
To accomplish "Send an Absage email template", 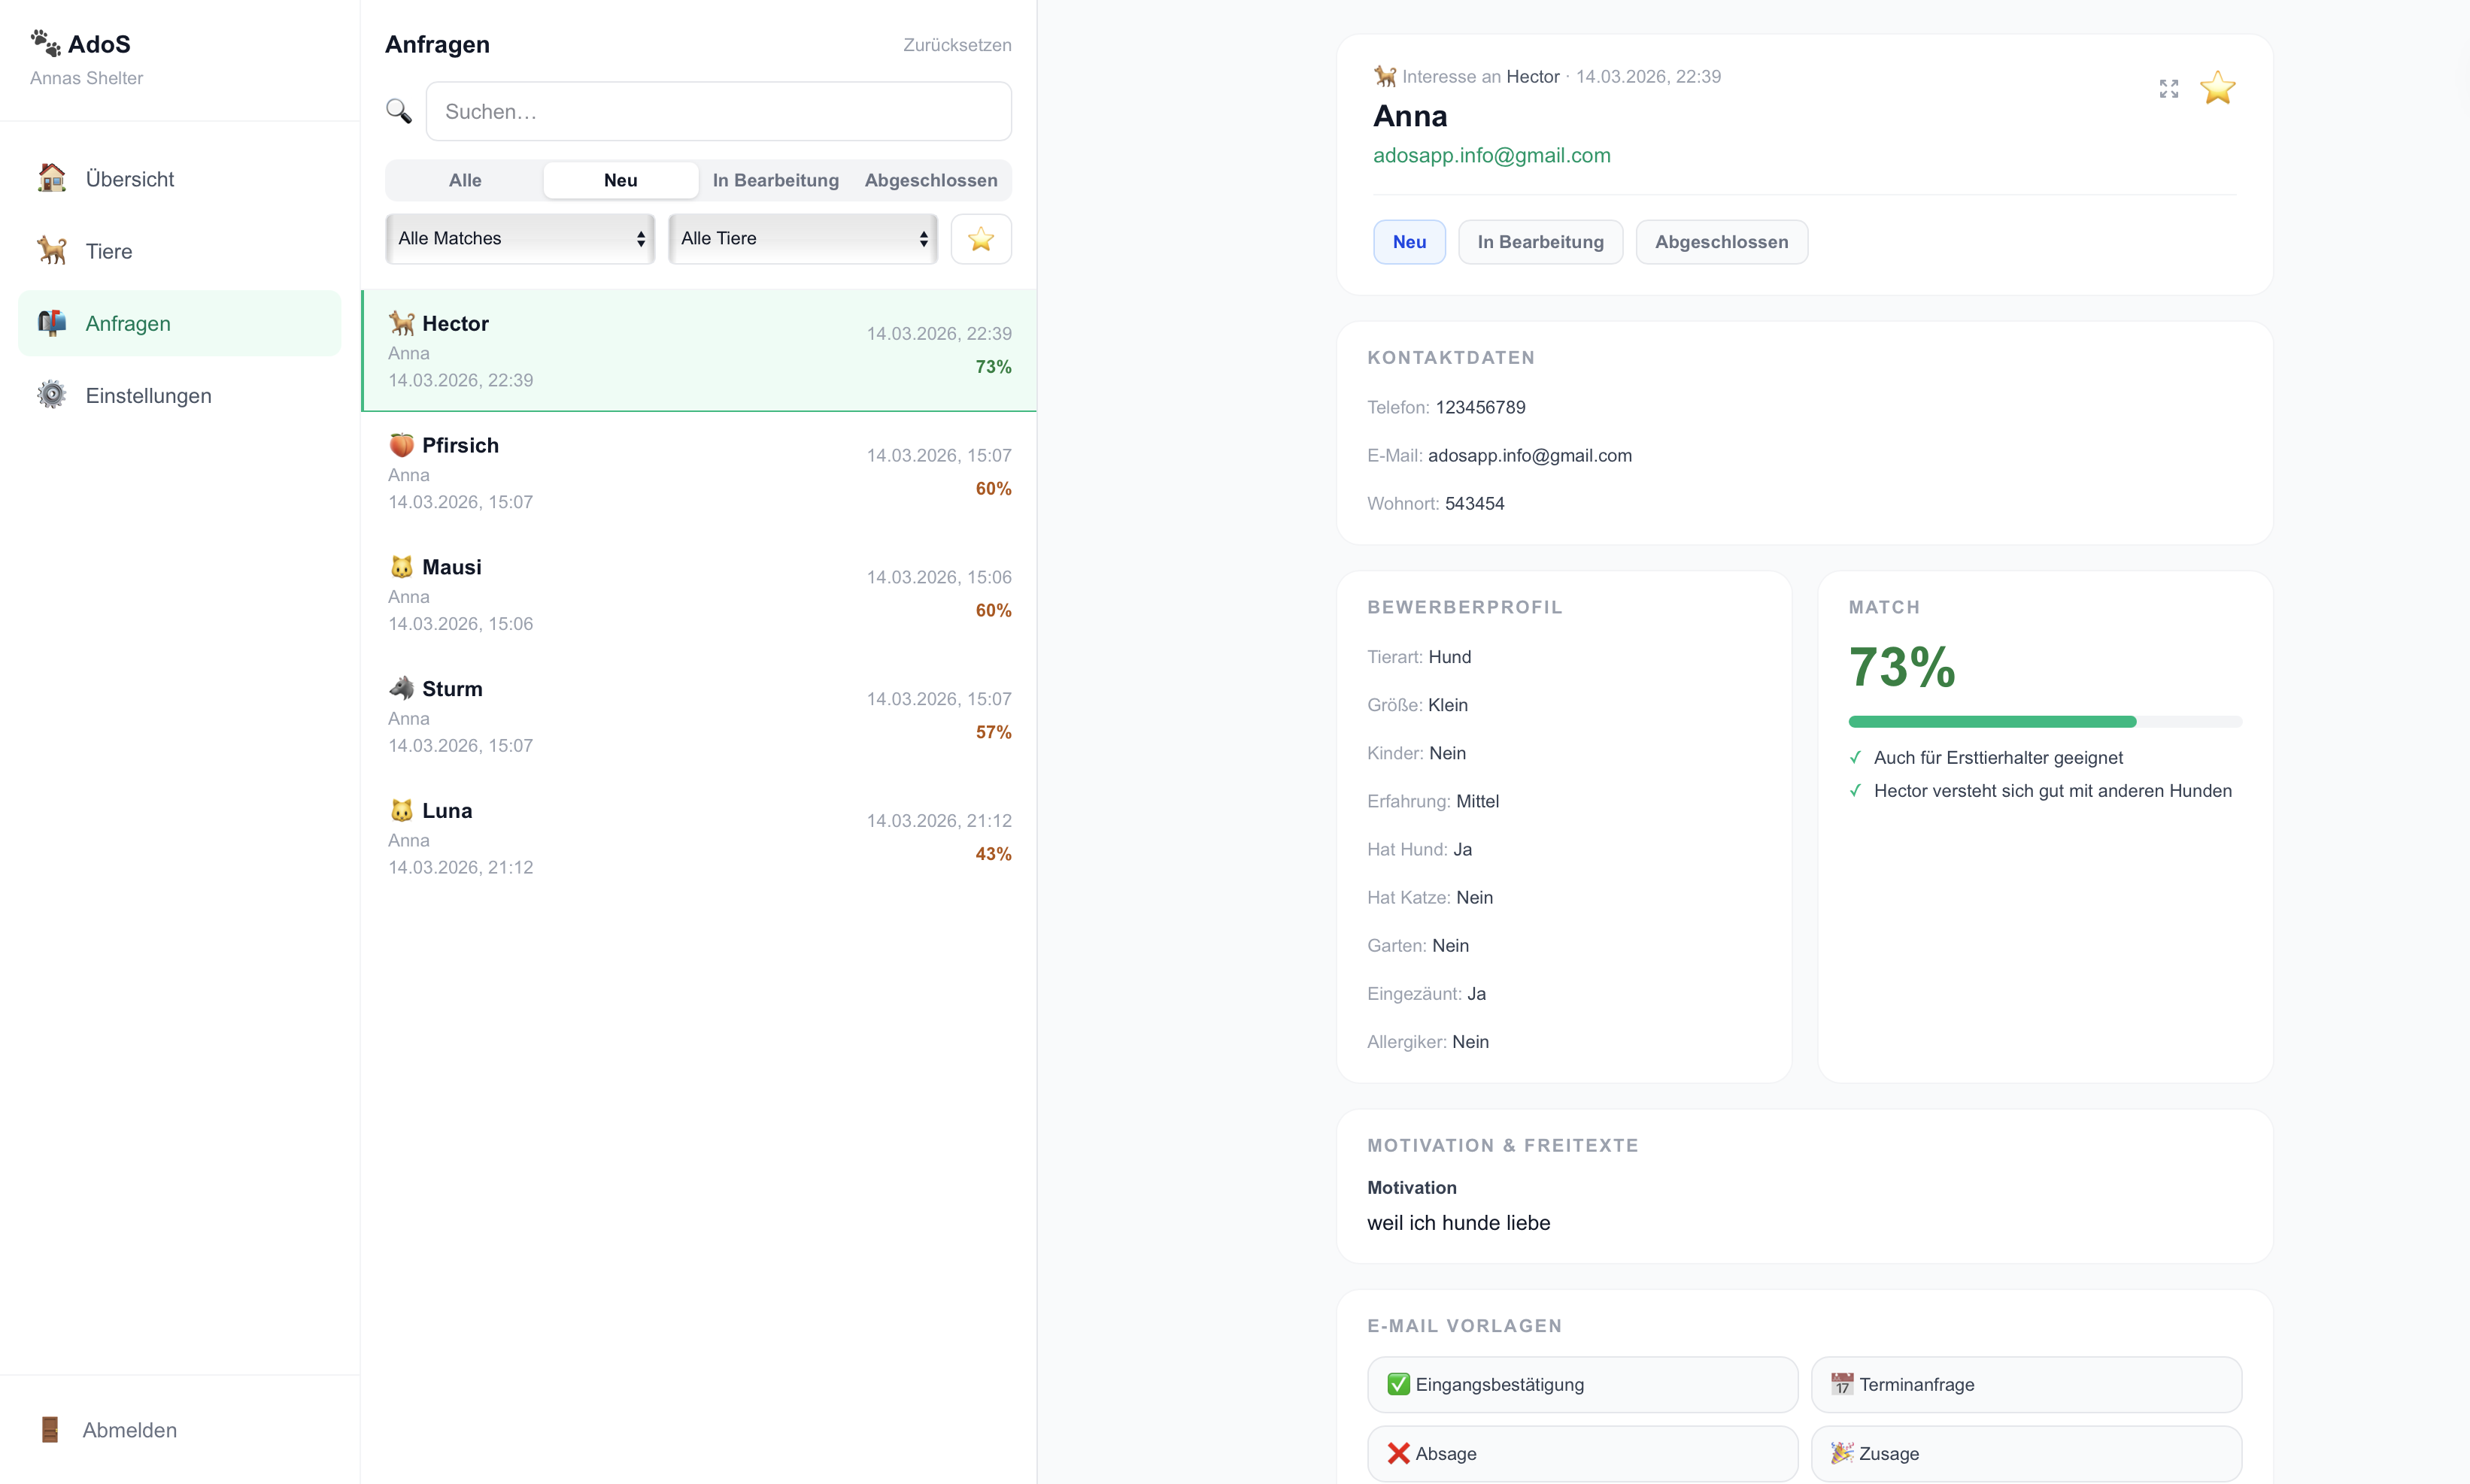I will coord(1582,1453).
